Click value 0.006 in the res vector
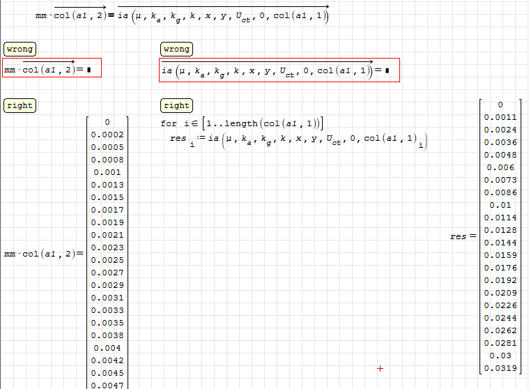Image resolution: width=529 pixels, height=389 pixels. tap(500, 167)
